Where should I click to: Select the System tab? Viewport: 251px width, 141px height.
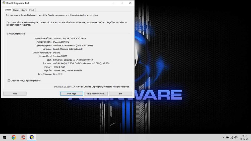coord(8,10)
